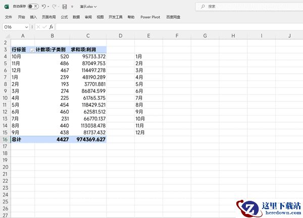The image size is (303, 218).
Task: Click the Select All corner triangle
Action: pyautogui.click(x=8, y=36)
